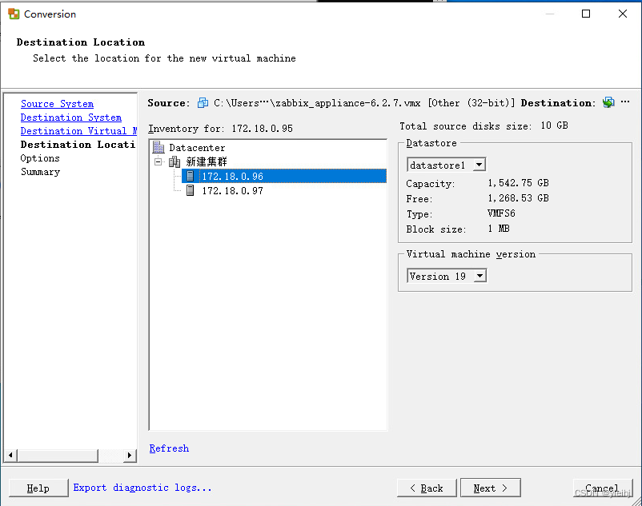
Task: Maximize the Conversion window
Action: tap(586, 14)
